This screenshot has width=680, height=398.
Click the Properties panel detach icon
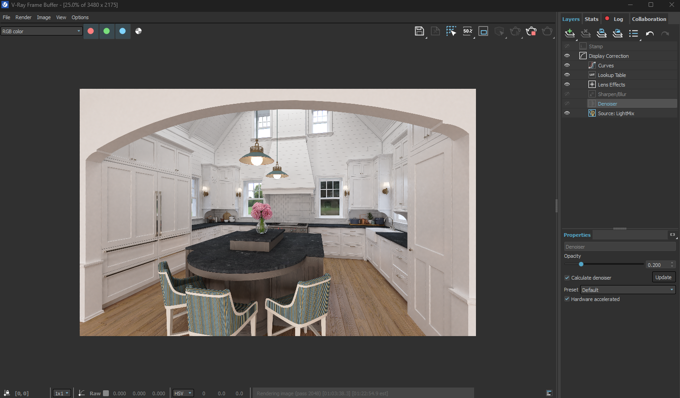click(672, 235)
